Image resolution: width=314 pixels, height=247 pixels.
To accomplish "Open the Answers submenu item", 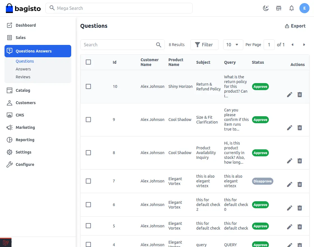I will click(23, 69).
